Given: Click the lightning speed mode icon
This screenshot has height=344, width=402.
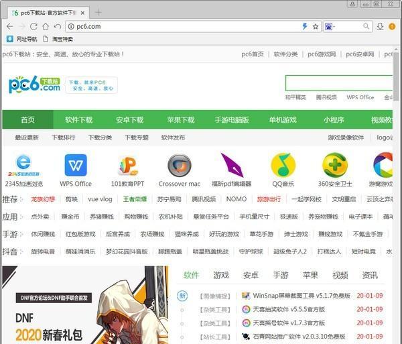Looking at the screenshot, I should [x=305, y=26].
